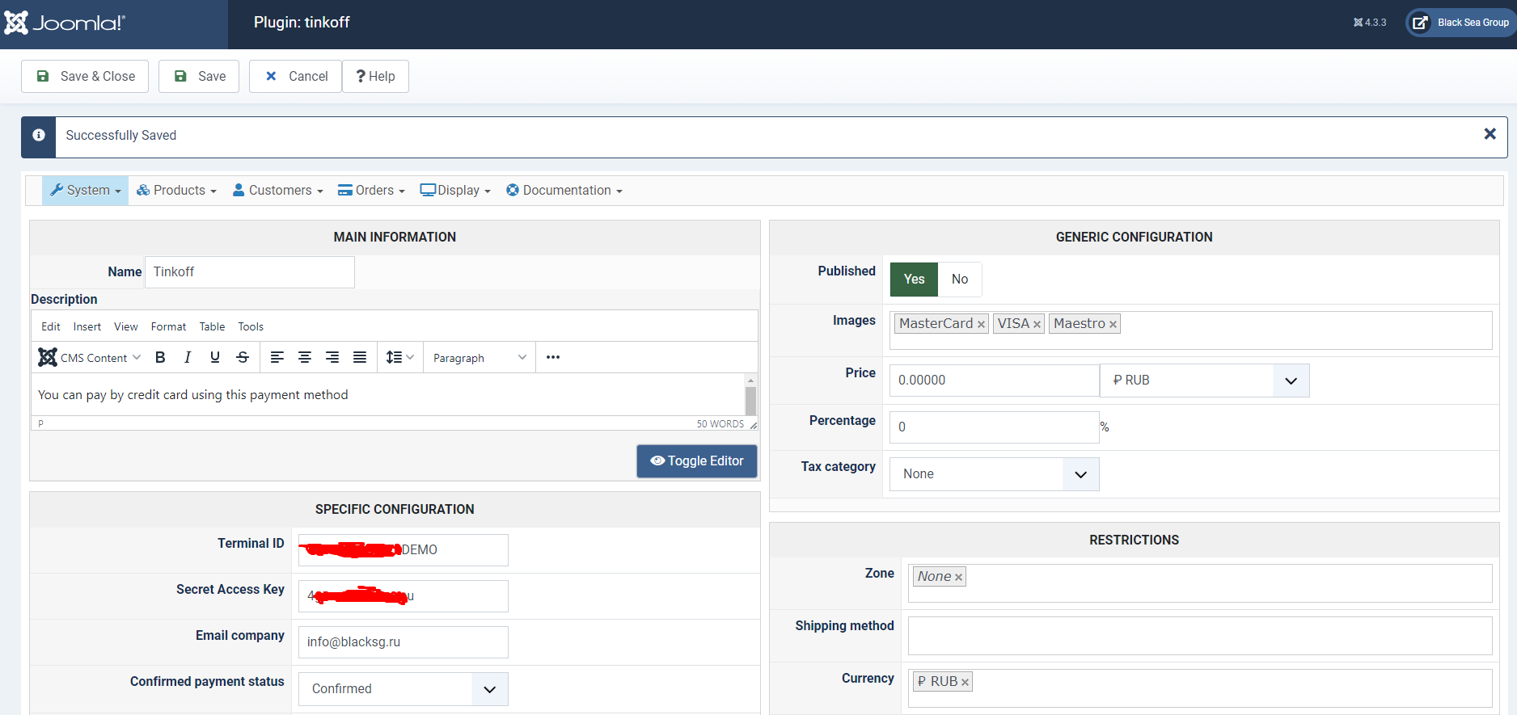Toggle underline formatting
The height and width of the screenshot is (715, 1517).
[215, 357]
